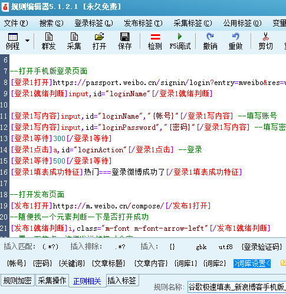Screen dimensions: 286x294
Task: Open the 登录标签(L) menu
Action: (x=94, y=24)
